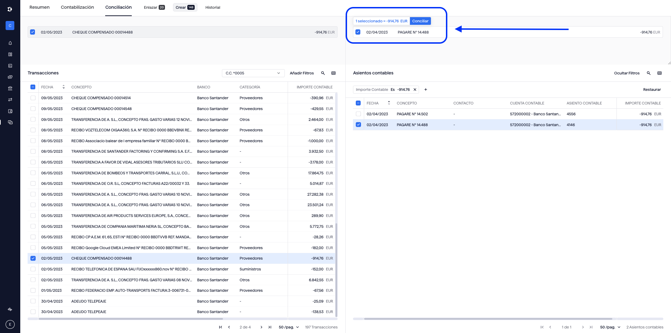The height and width of the screenshot is (333, 671).
Task: Click Restaurar to reset filters
Action: coord(652,89)
